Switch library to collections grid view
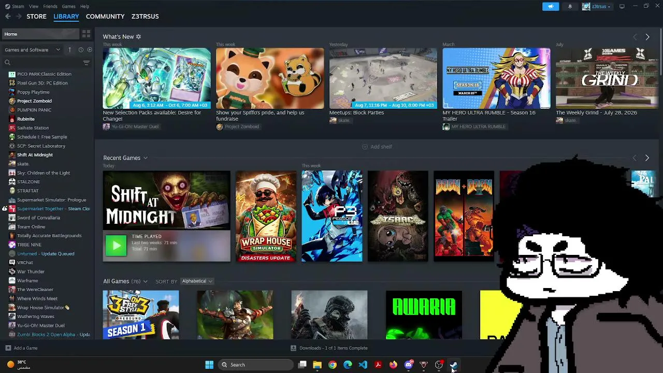The width and height of the screenshot is (663, 373). click(x=86, y=34)
